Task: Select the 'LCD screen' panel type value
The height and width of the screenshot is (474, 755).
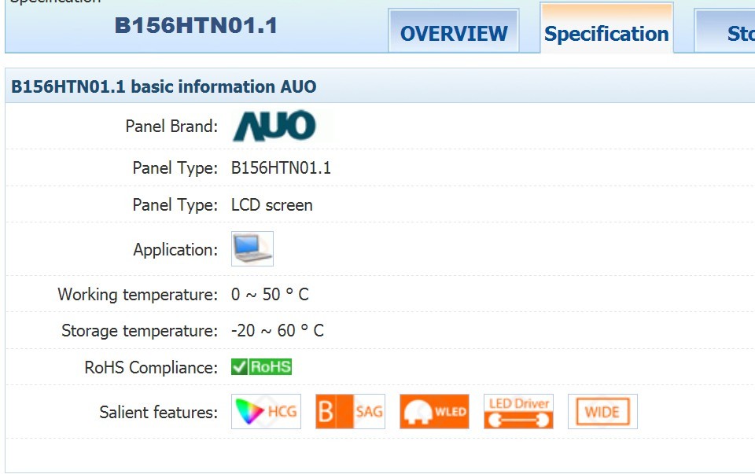Action: click(272, 205)
